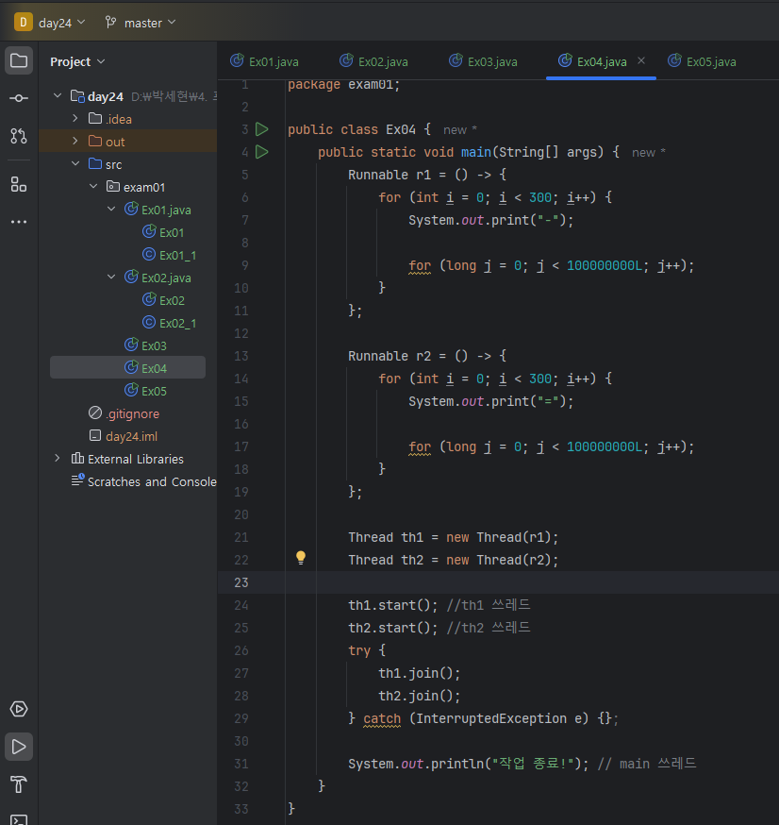
Task: Click the day24 project badge icon
Action: [x=24, y=22]
